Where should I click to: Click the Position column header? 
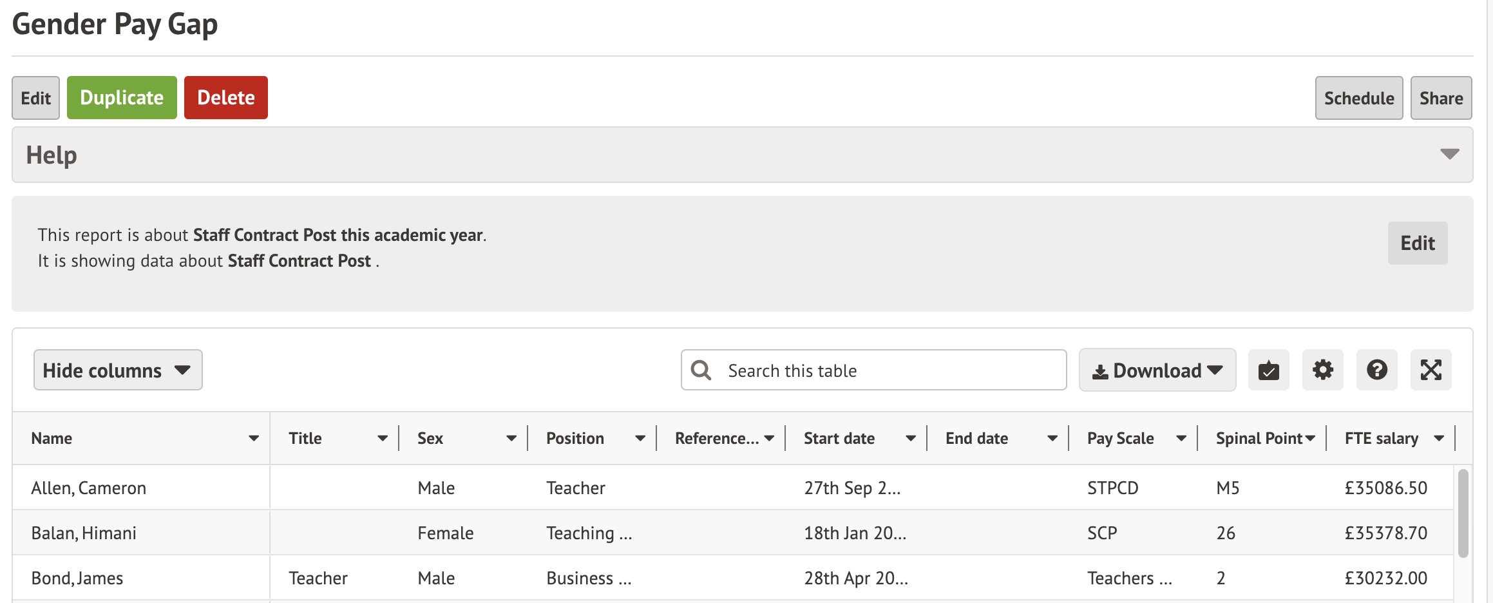pos(575,439)
